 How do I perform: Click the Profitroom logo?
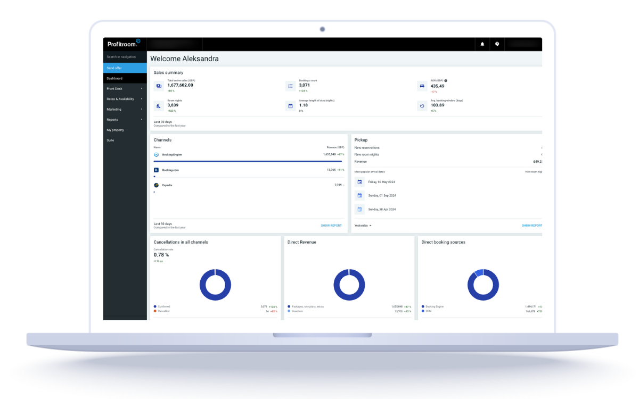coord(124,44)
